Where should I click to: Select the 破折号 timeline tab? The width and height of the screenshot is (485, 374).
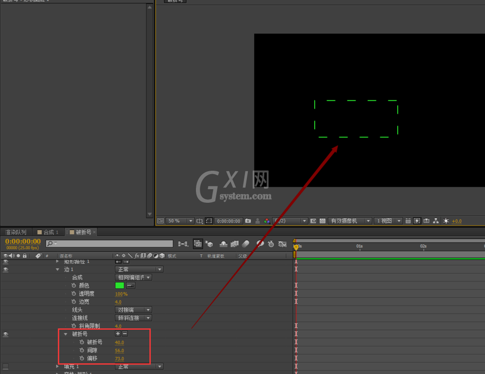click(81, 232)
